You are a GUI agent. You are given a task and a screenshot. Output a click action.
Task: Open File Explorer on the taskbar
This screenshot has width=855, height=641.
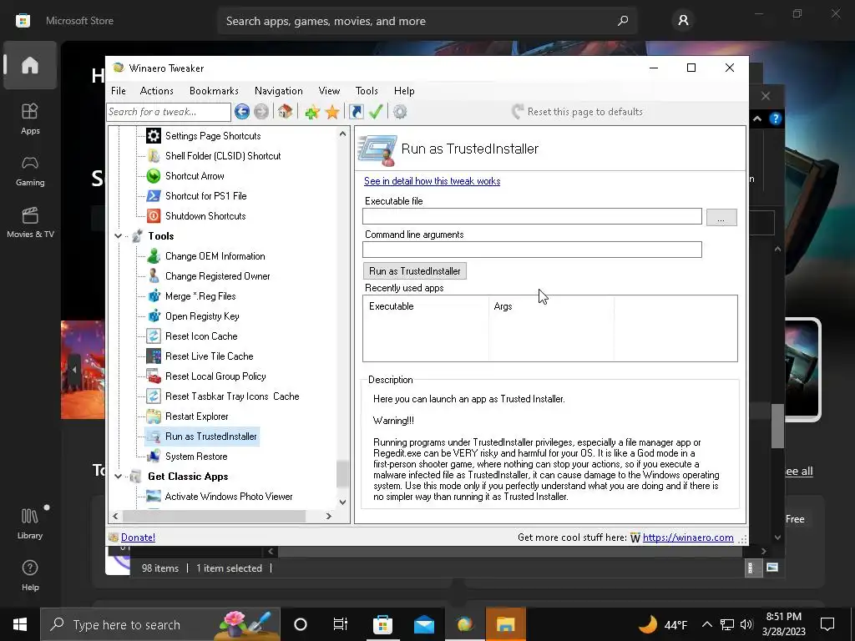(505, 624)
